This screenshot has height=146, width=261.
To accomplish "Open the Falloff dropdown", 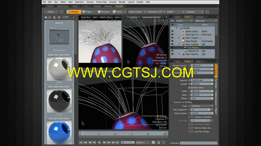I will click(x=175, y=12).
